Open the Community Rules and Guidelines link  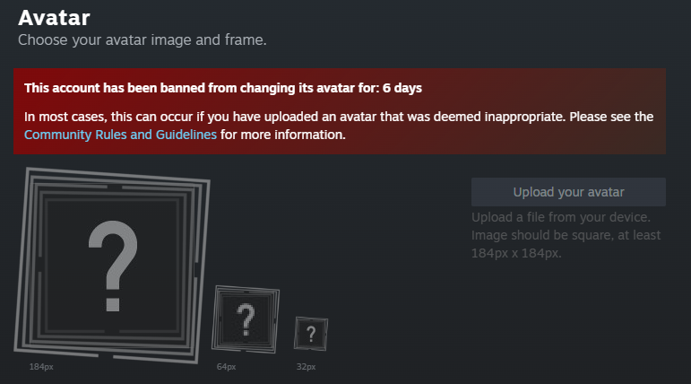(x=120, y=135)
